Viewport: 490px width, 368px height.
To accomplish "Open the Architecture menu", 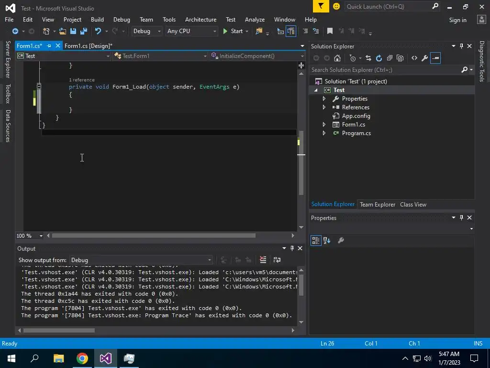I will (200, 19).
